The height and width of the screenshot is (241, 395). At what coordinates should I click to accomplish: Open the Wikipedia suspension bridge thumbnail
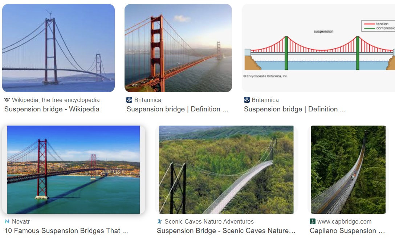(x=58, y=48)
